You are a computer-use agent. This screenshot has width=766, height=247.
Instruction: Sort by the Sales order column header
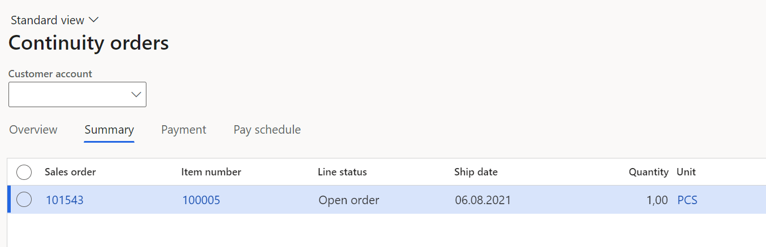pyautogui.click(x=70, y=172)
